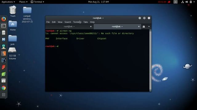Open network connection status icon

coord(183,2)
